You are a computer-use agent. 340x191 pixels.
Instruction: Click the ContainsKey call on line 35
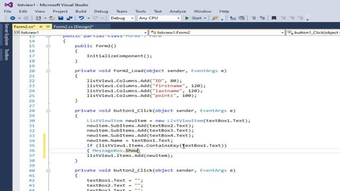pos(163,145)
